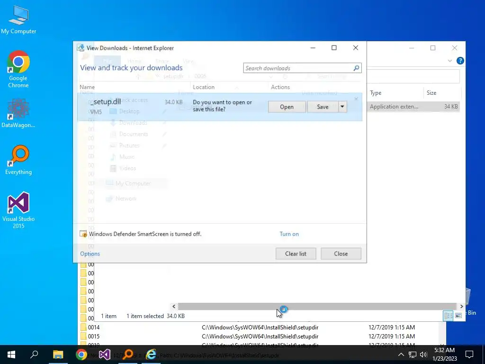This screenshot has width=485, height=364.
Task: Click the SmartScreen shield warning icon
Action: click(x=83, y=234)
